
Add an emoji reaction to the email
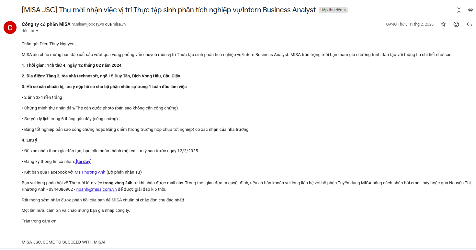(456, 24)
